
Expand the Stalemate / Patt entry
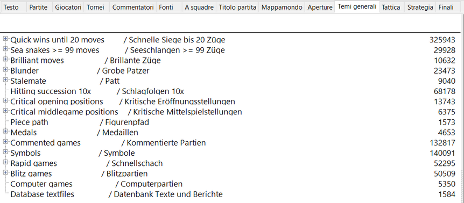(x=5, y=80)
